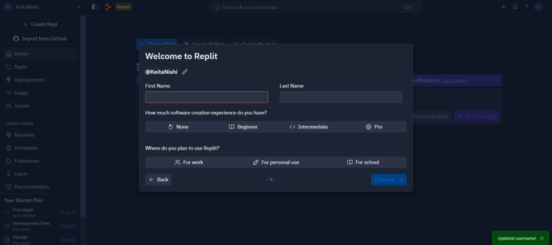The width and height of the screenshot is (552, 245).
Task: Click Import from GitHub
Action: 40,39
